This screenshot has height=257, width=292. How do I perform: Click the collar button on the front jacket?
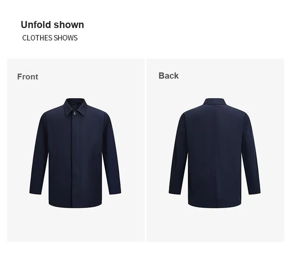(75, 113)
